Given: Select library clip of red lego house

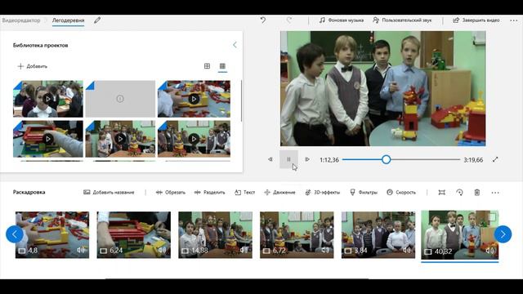Looking at the screenshot, I should coord(48,139).
